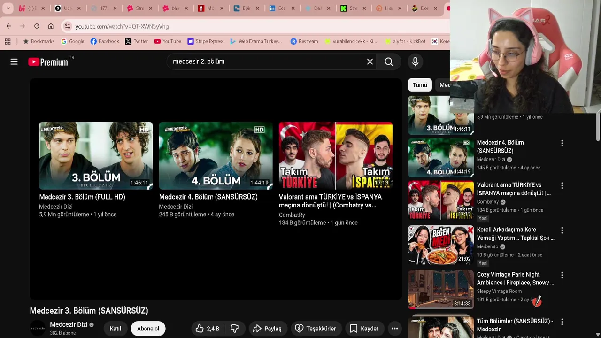
Task: Open Web Drama Turkey bookmark
Action: coord(256,41)
